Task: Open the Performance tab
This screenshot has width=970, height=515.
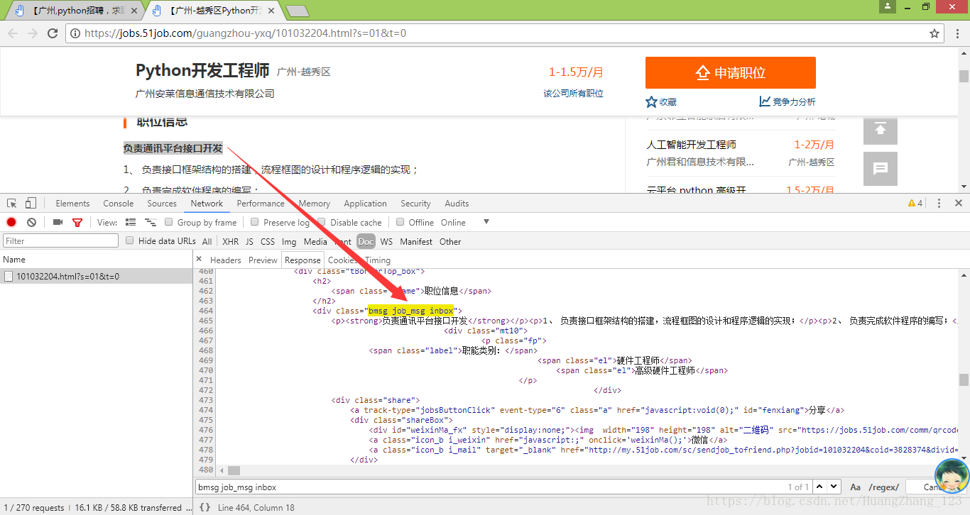Action: click(x=261, y=204)
